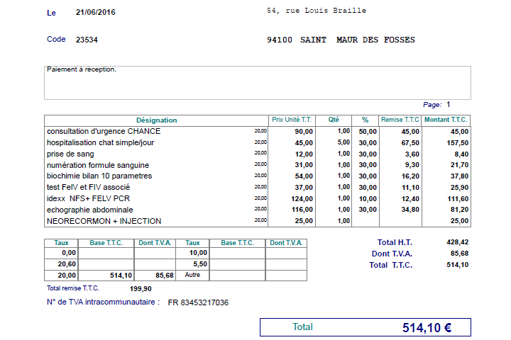Click the Prix Unité T.T. column header
Viewport: 511px width, 340px height.
(292, 120)
